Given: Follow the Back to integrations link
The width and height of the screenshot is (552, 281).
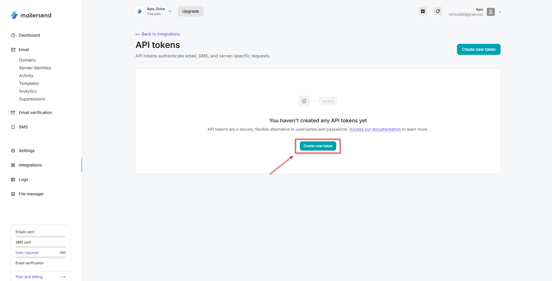Looking at the screenshot, I should (158, 34).
